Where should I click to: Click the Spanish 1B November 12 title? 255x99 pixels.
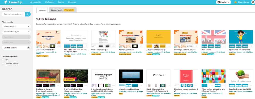pos(239,50)
